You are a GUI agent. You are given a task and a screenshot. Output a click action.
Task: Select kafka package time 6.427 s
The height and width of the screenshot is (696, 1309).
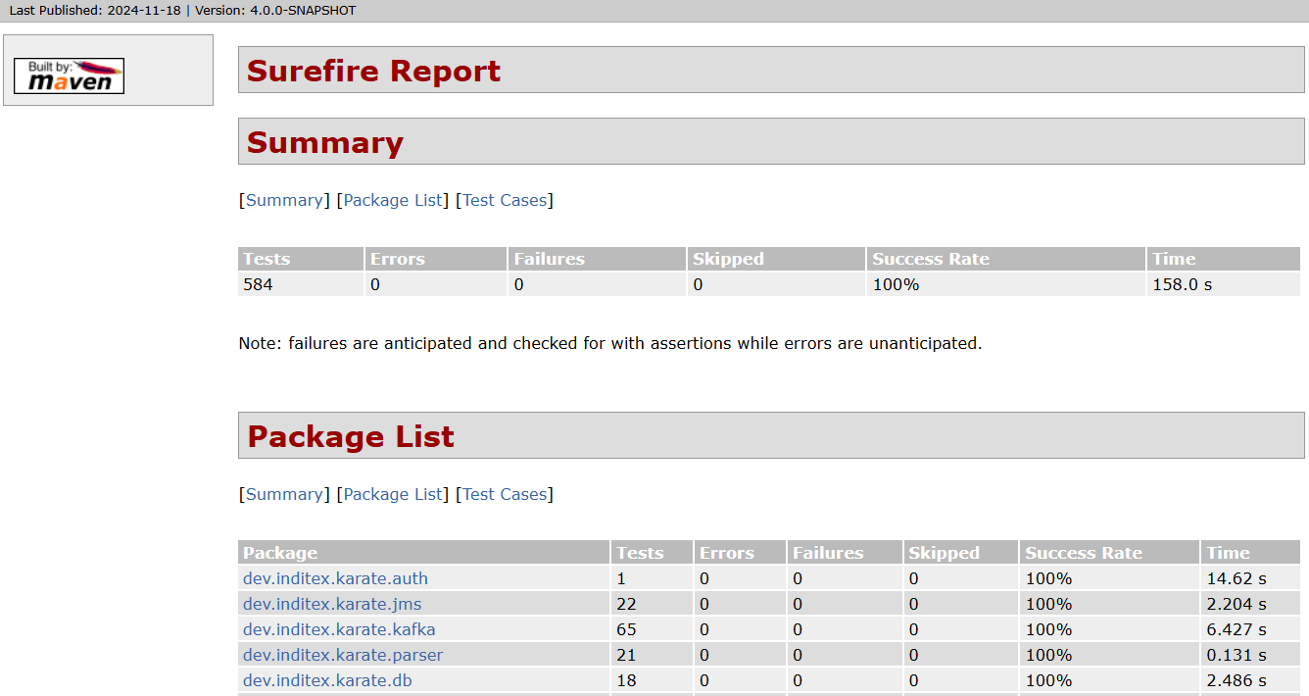click(x=1236, y=629)
